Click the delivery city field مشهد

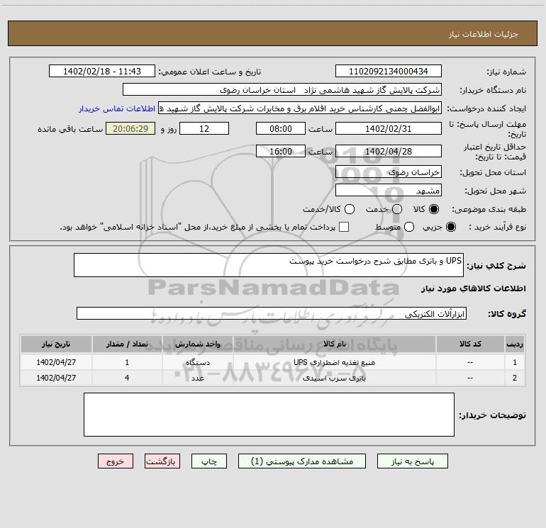coord(389,191)
